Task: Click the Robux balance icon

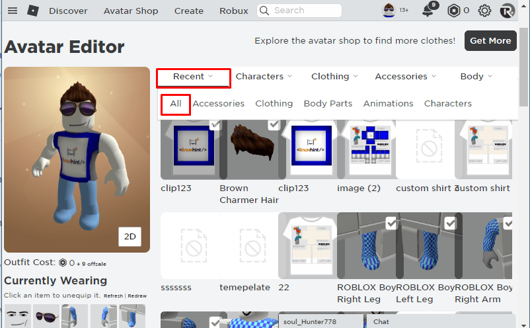Action: [453, 11]
